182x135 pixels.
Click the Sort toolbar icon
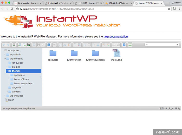[x=118, y=45]
